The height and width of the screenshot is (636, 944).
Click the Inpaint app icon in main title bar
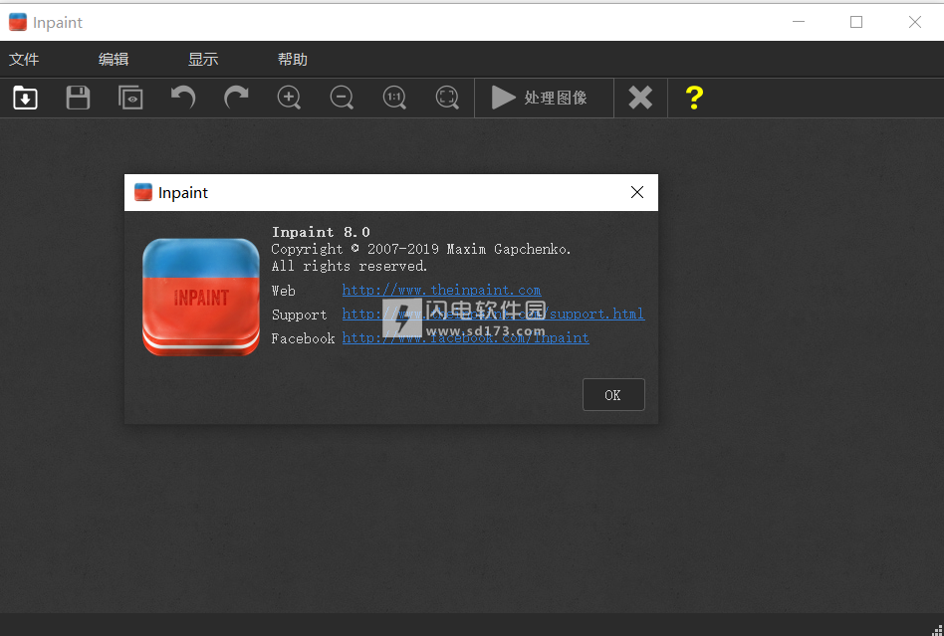coord(18,22)
